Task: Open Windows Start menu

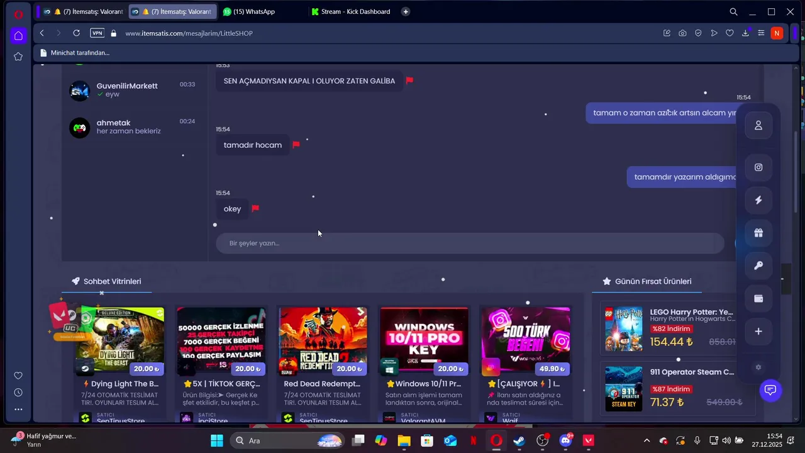Action: point(216,440)
